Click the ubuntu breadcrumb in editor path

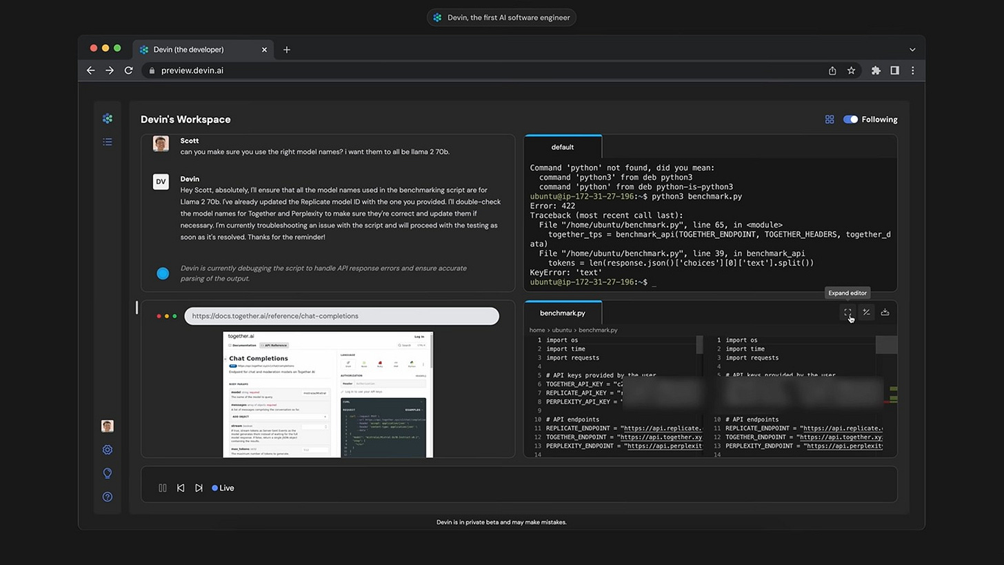point(561,330)
